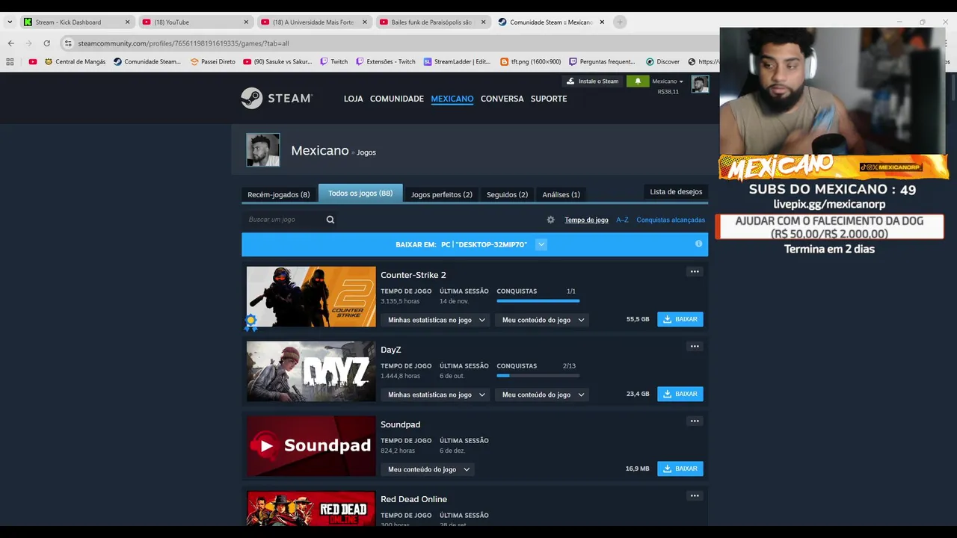Reload the page with browser refresh icon

click(46, 43)
